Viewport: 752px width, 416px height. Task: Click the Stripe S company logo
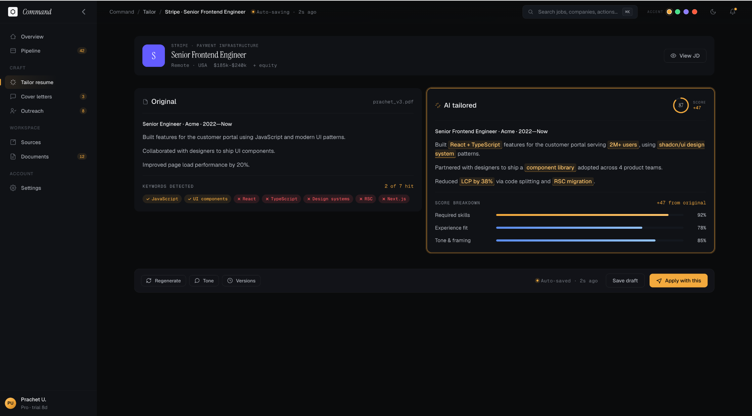(x=153, y=55)
